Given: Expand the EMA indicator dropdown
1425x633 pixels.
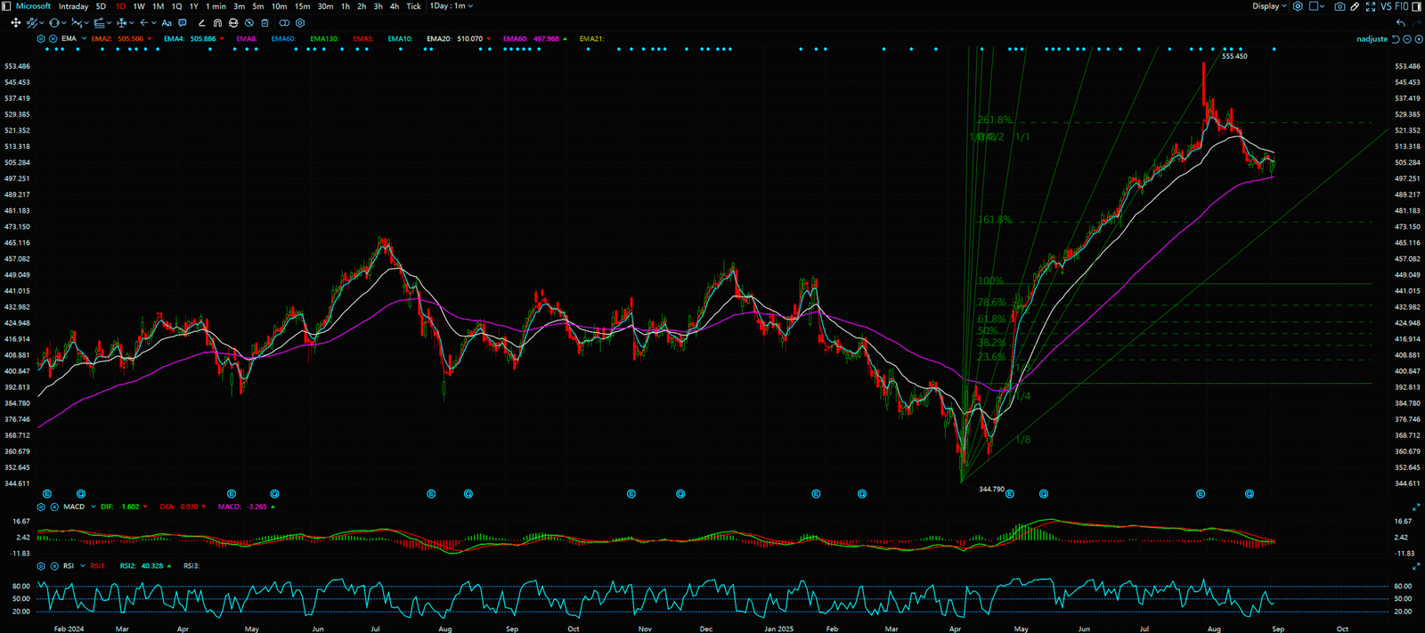Looking at the screenshot, I should [x=84, y=39].
